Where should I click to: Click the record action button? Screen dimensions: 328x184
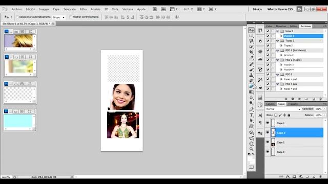(293, 99)
